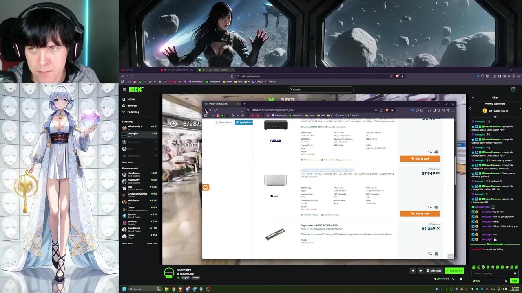Screen dimensions: 522x293
Task: Open cuvey recommended channel
Action: pyautogui.click(x=139, y=236)
